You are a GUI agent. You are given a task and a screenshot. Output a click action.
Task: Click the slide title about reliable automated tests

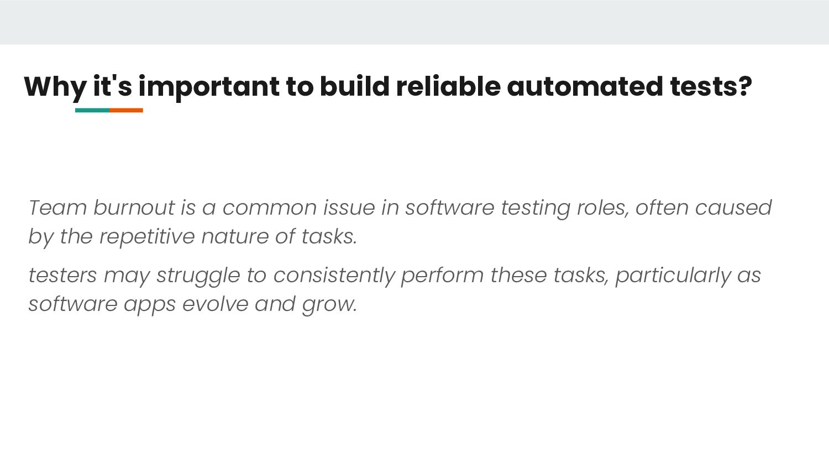point(387,87)
